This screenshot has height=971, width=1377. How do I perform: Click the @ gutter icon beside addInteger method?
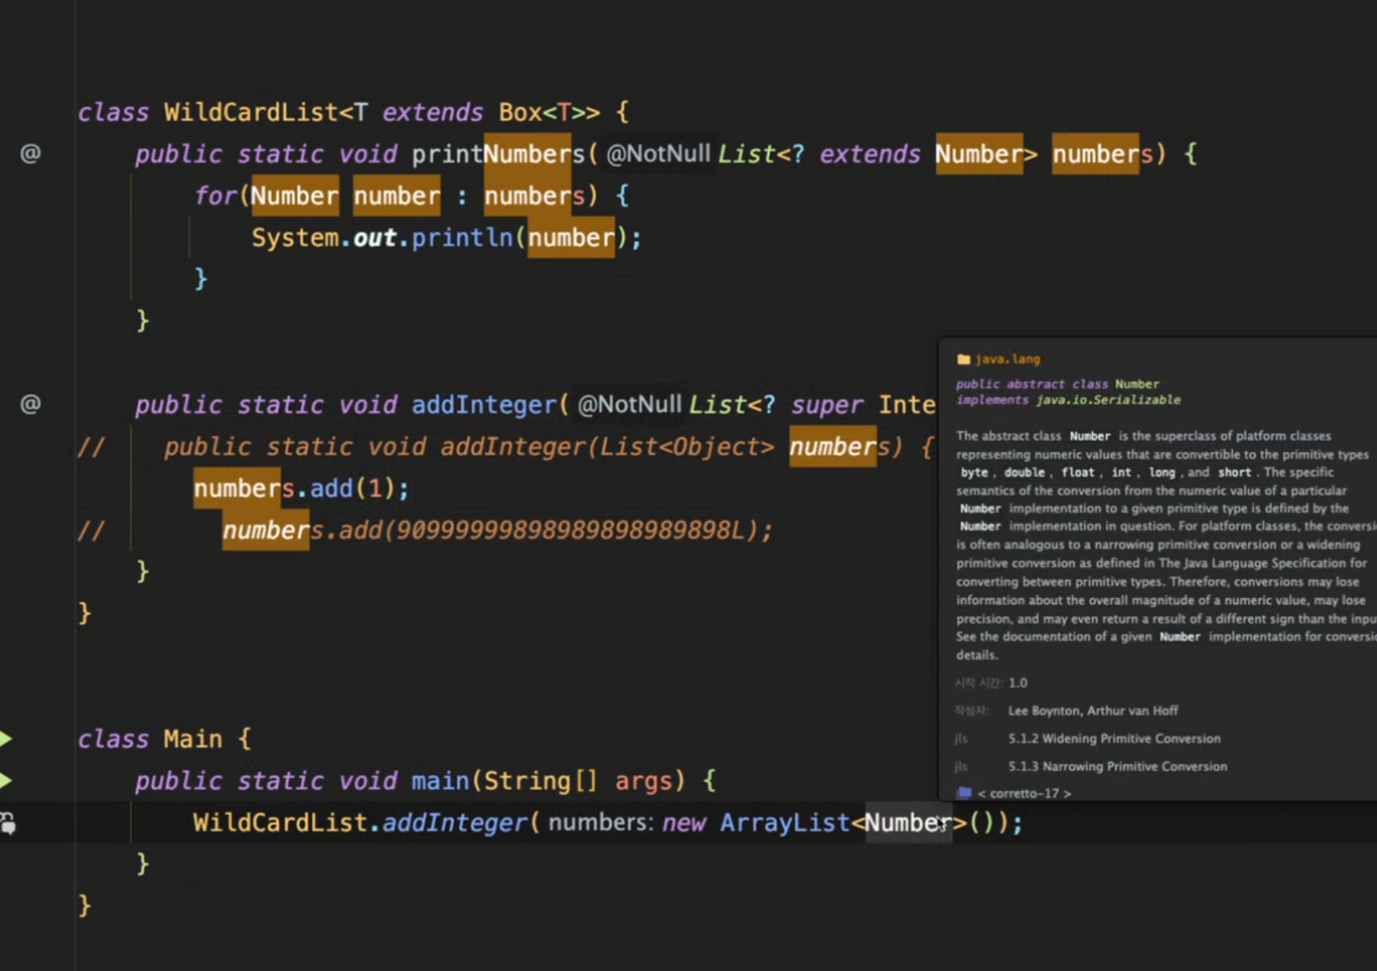coord(30,403)
